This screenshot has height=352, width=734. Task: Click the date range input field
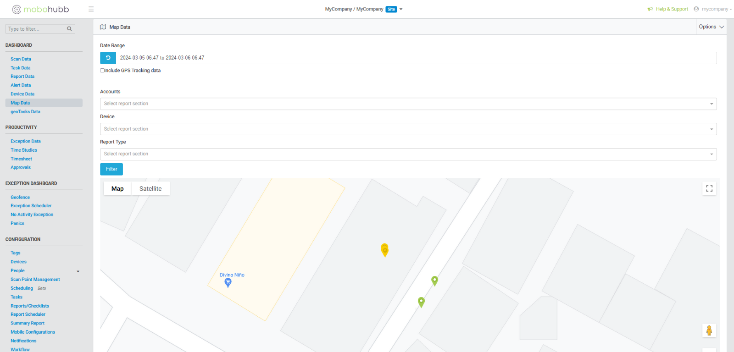point(415,58)
